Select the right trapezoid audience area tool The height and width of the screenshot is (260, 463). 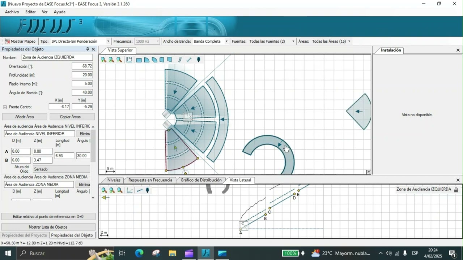pos(169,60)
